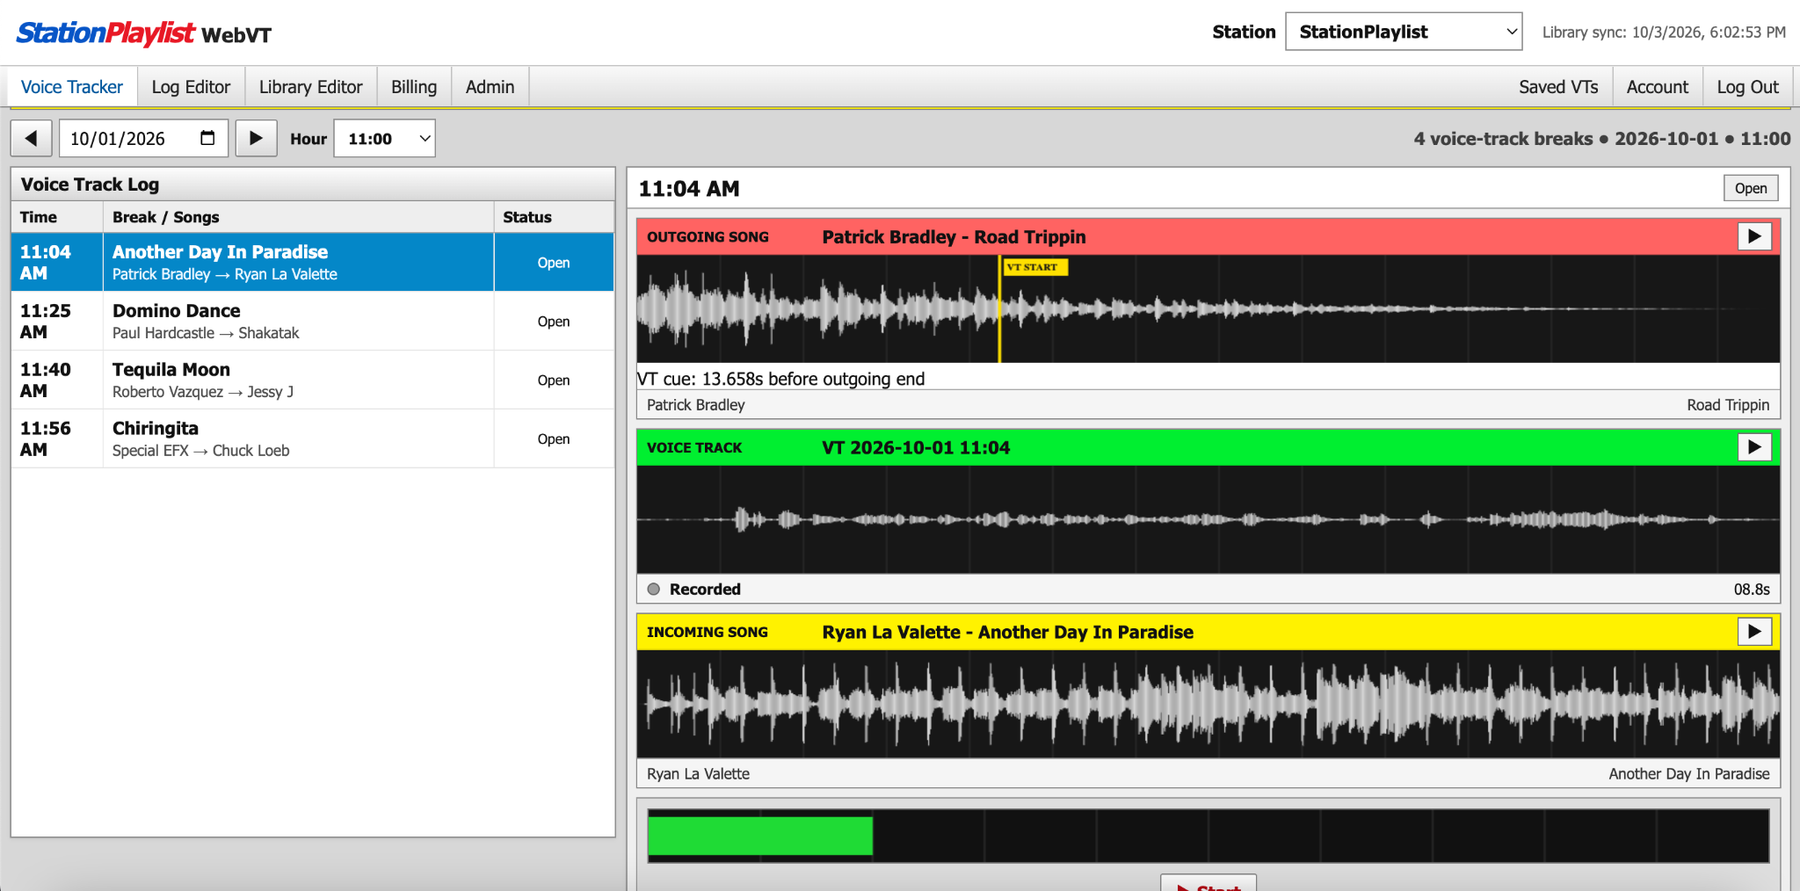Image resolution: width=1800 pixels, height=891 pixels.
Task: Click the Open status for Chiringita
Action: tap(554, 439)
